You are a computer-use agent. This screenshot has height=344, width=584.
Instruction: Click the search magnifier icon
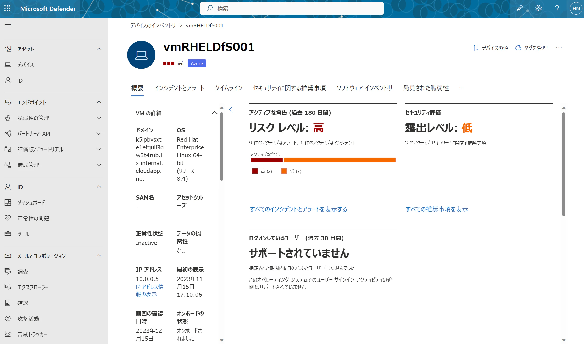click(209, 8)
